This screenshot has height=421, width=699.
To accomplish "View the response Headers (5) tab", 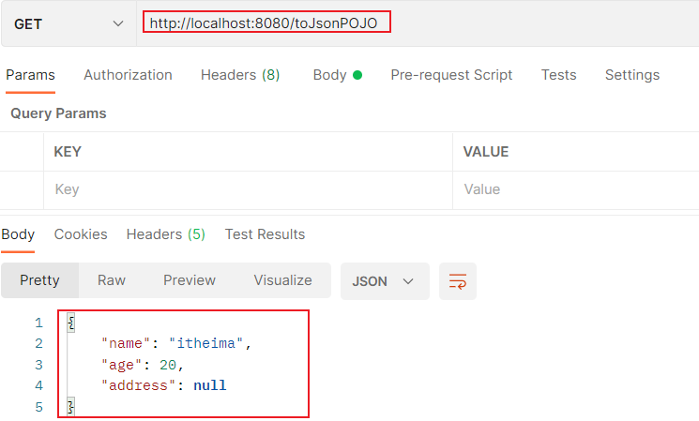I will (x=165, y=234).
